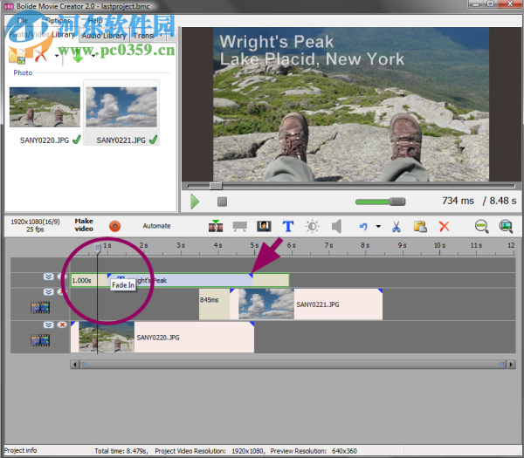524x458 pixels.
Task: Switch to the Transitions tab
Action: (144, 36)
